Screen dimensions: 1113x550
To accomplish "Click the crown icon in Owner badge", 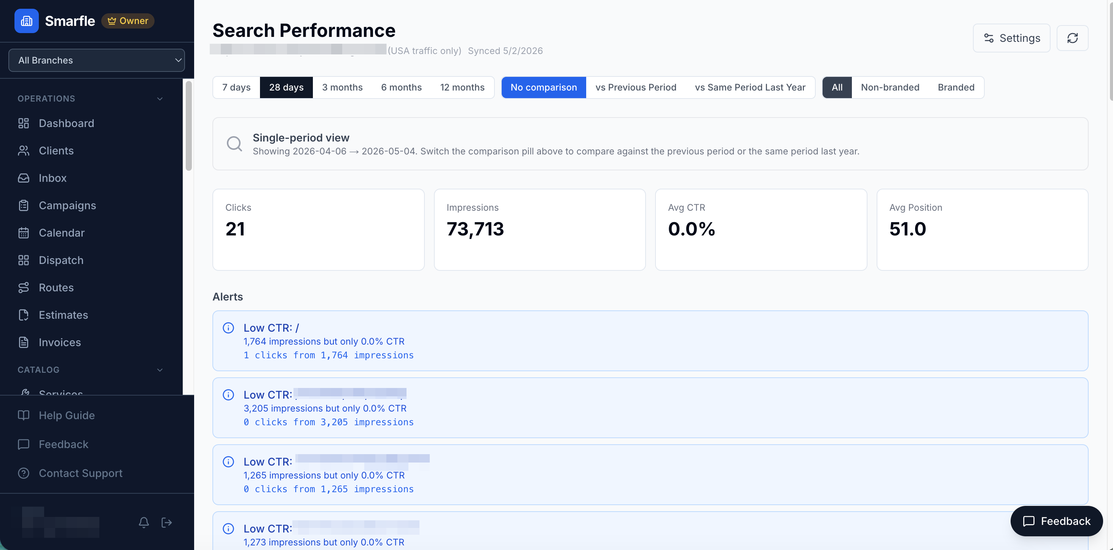I will [x=112, y=21].
